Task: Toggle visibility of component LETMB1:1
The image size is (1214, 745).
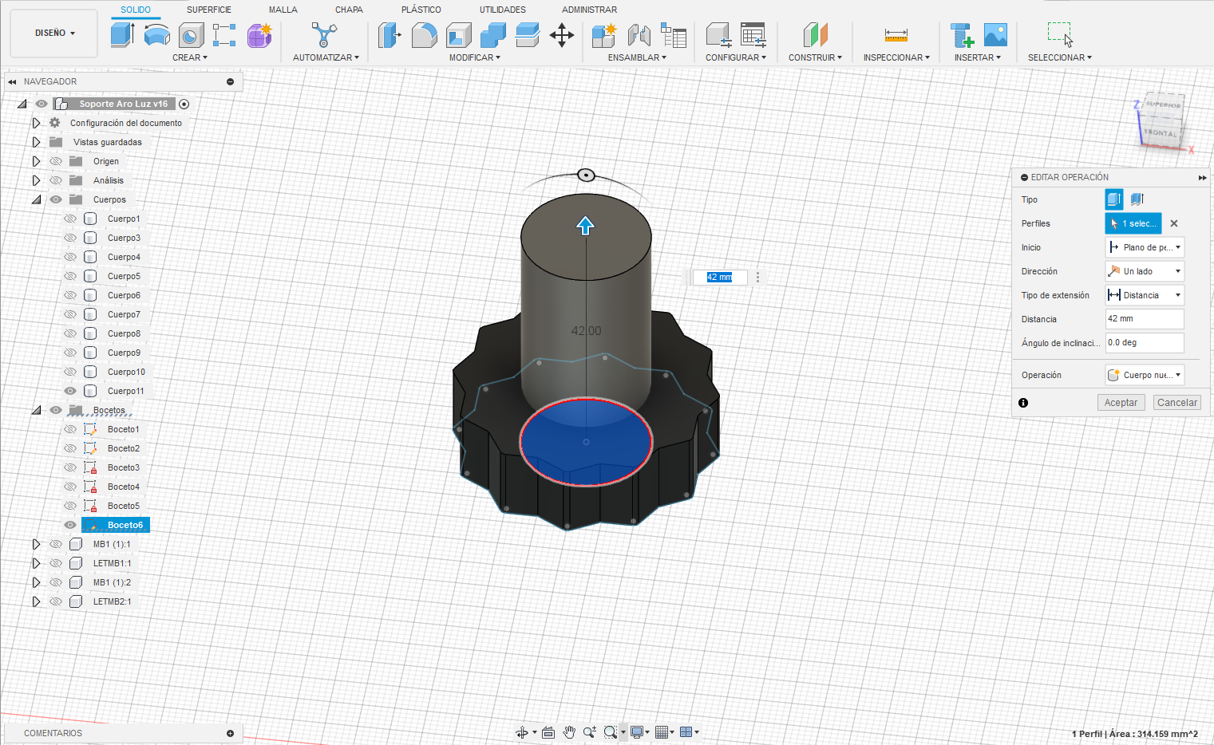Action: tap(56, 563)
